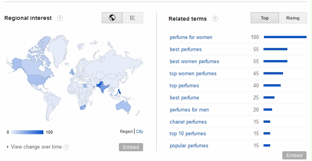The image size is (312, 161).
Task: Select Australia on the world map
Action: [x=124, y=106]
